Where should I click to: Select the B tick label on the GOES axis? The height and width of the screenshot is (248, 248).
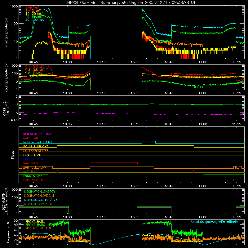(x=17, y=104)
